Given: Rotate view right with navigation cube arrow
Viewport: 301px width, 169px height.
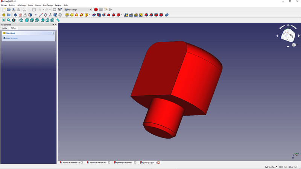Looking at the screenshot, I should click(299, 36).
